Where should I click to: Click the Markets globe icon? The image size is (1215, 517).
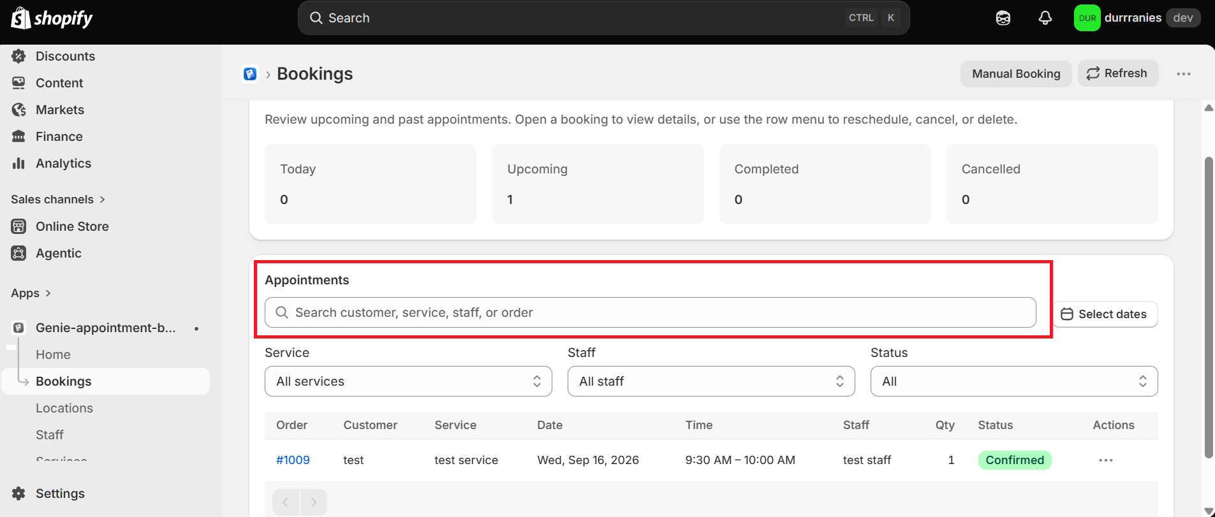(18, 110)
